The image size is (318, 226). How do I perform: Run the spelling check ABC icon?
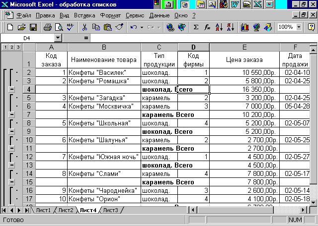pos(71,27)
